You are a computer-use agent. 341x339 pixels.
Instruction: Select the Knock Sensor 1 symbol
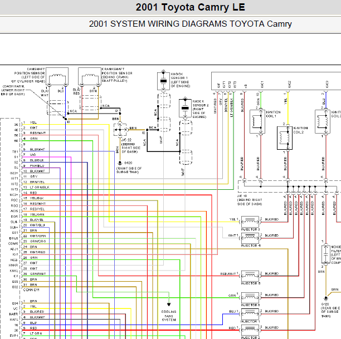point(163,81)
